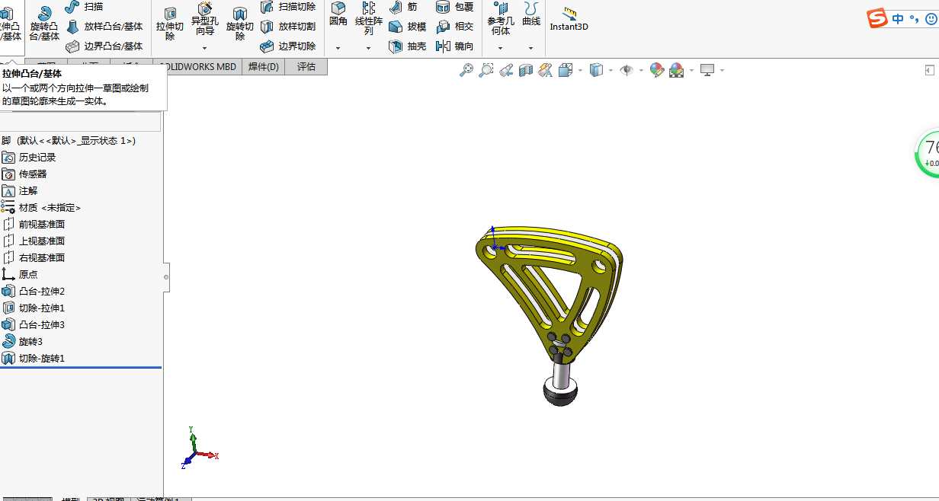Open the Display Style dropdown arrow
Viewport: 939px width, 501px height.
tap(611, 71)
